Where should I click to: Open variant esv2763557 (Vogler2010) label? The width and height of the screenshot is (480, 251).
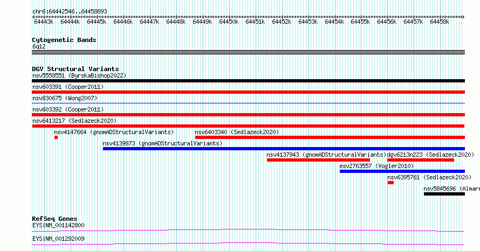tap(376, 166)
